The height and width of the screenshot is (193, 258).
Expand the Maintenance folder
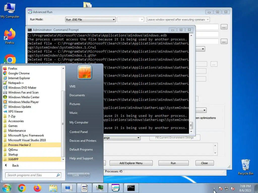(x=32, y=130)
